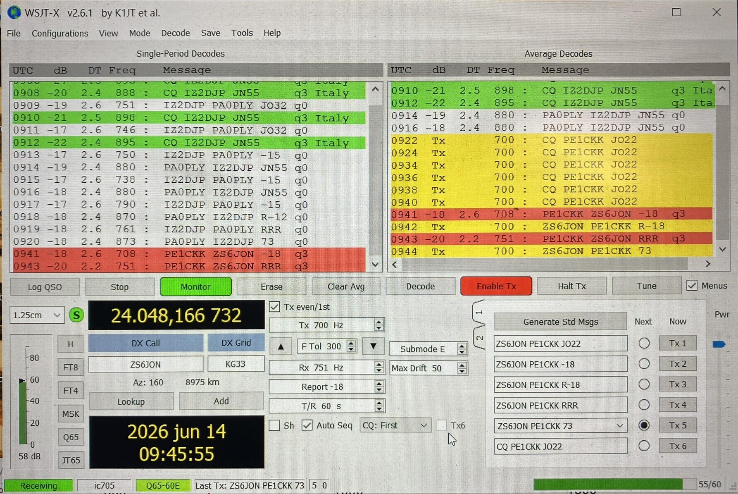Open the 1.25cm band dropdown
The height and width of the screenshot is (494, 738).
[37, 315]
